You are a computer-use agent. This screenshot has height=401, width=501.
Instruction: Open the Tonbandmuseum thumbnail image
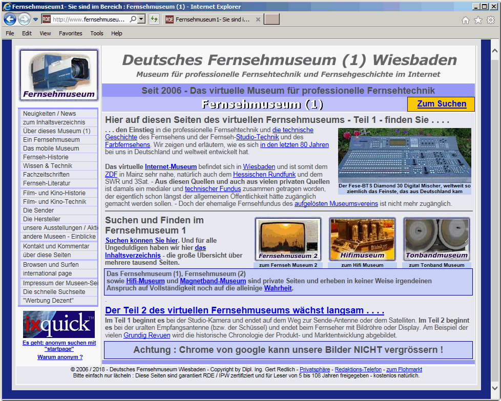(x=436, y=239)
